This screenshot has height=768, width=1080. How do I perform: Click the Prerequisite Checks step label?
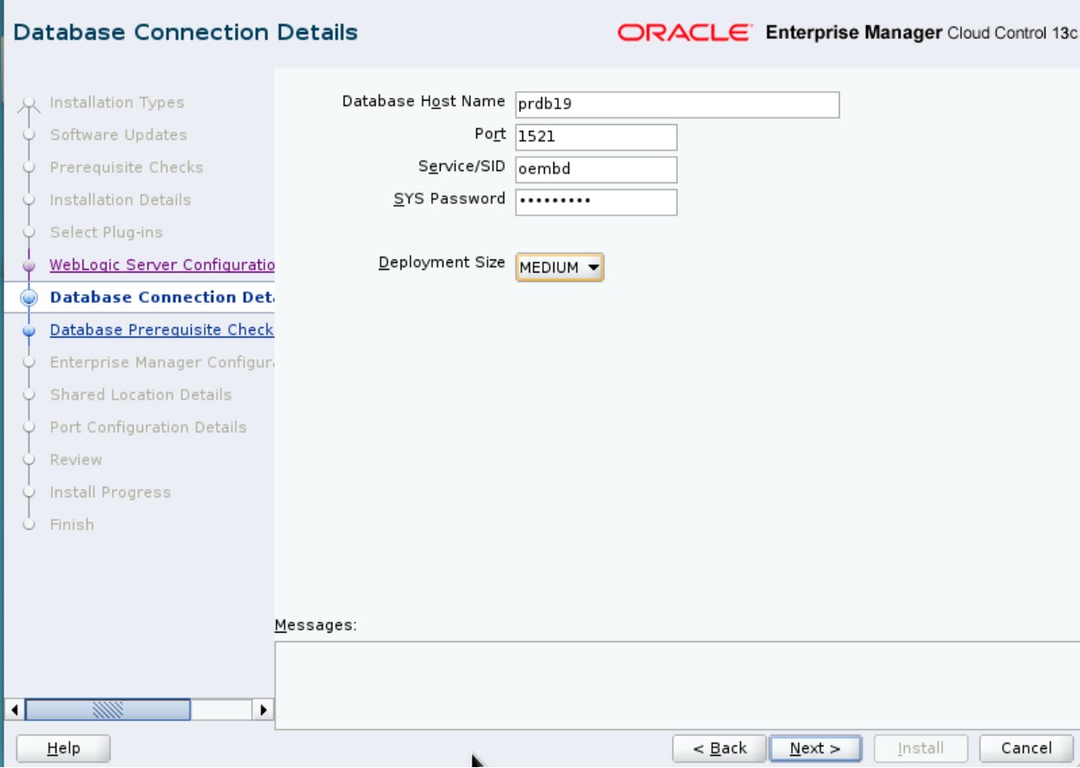coord(127,167)
